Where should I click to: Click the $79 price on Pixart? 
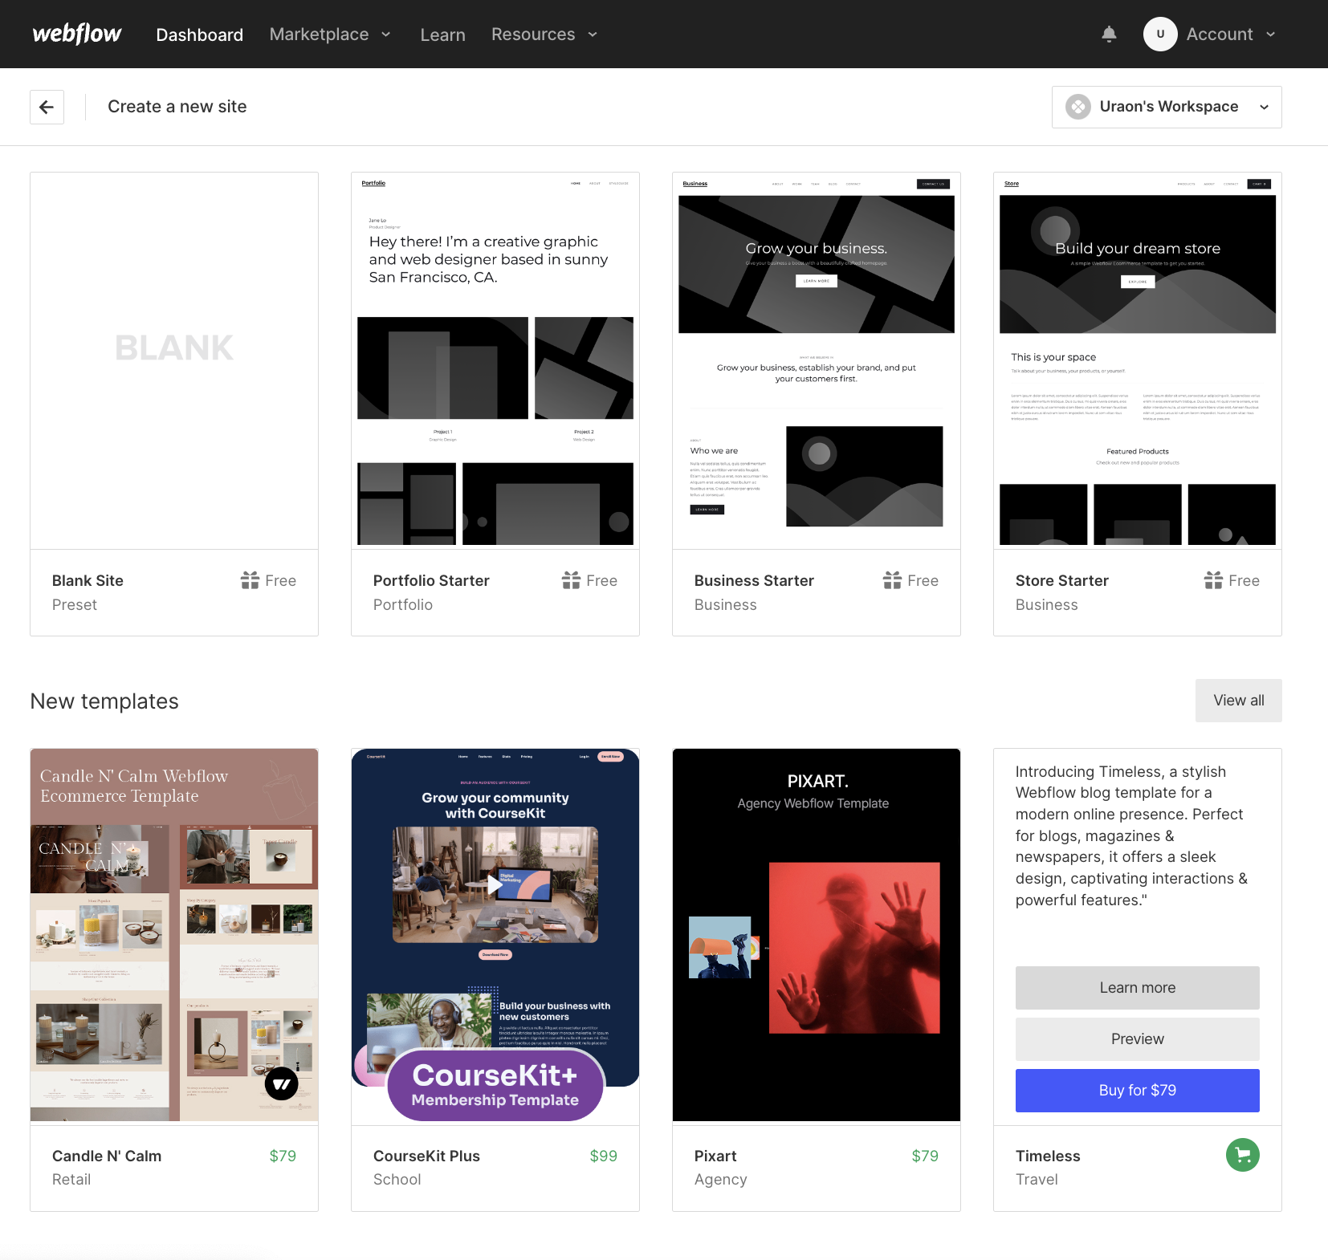point(925,1156)
